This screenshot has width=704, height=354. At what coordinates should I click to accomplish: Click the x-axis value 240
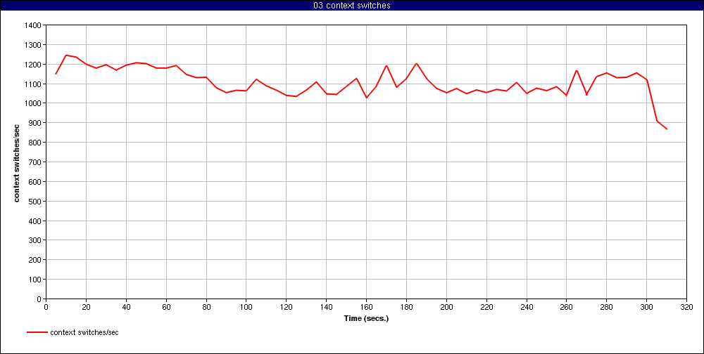point(526,307)
